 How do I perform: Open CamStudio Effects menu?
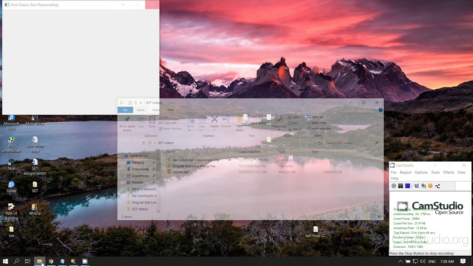449,172
